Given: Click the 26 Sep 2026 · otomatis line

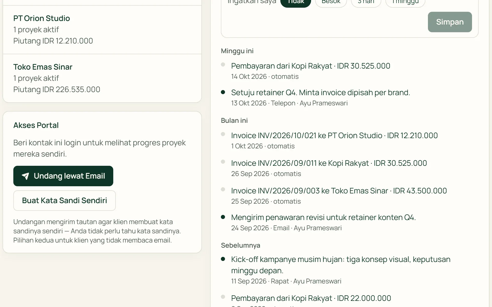Looking at the screenshot, I should point(266,174).
